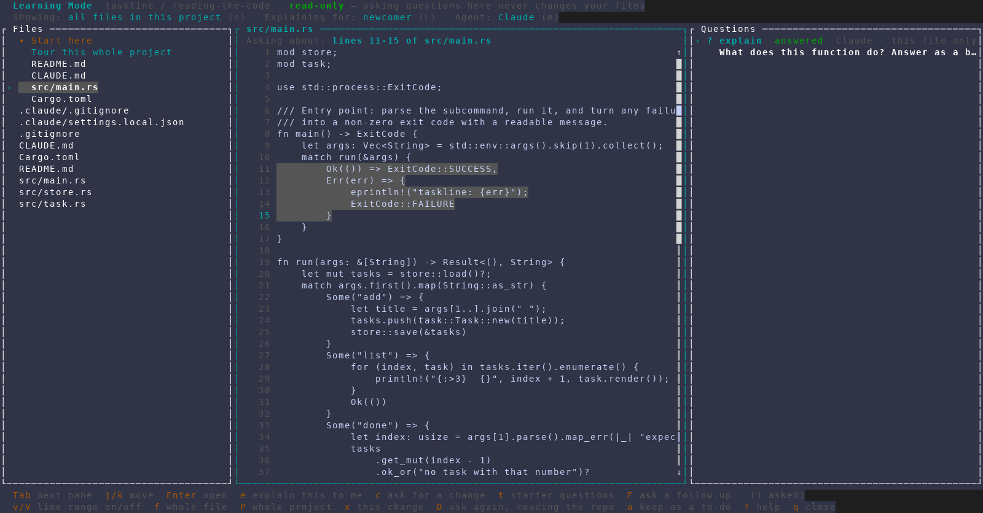Open the 'What does this function do?' question
Screen dimensions: 983x513
pyautogui.click(x=848, y=53)
